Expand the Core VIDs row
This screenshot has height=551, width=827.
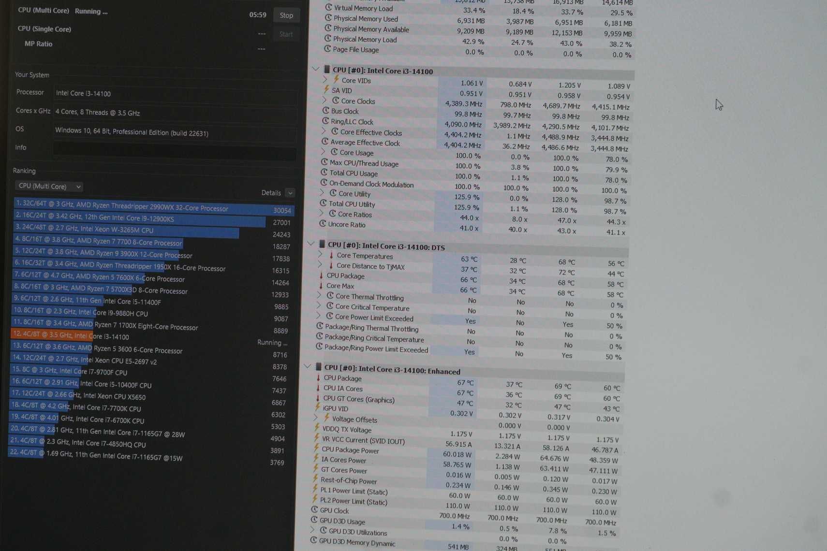coord(325,79)
